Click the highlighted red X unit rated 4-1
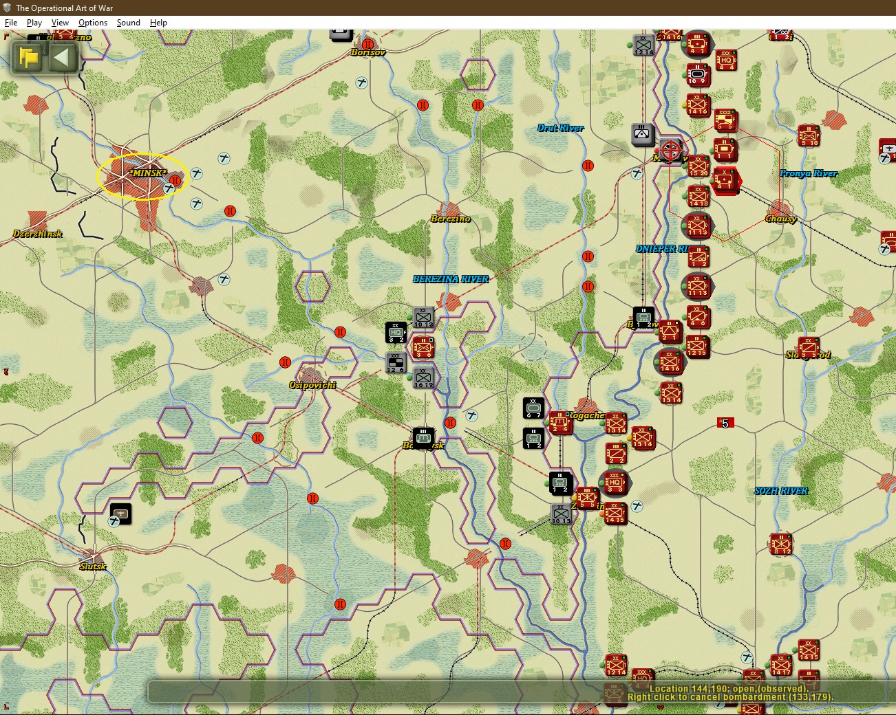Viewport: 896px width, 715px height. click(x=725, y=181)
